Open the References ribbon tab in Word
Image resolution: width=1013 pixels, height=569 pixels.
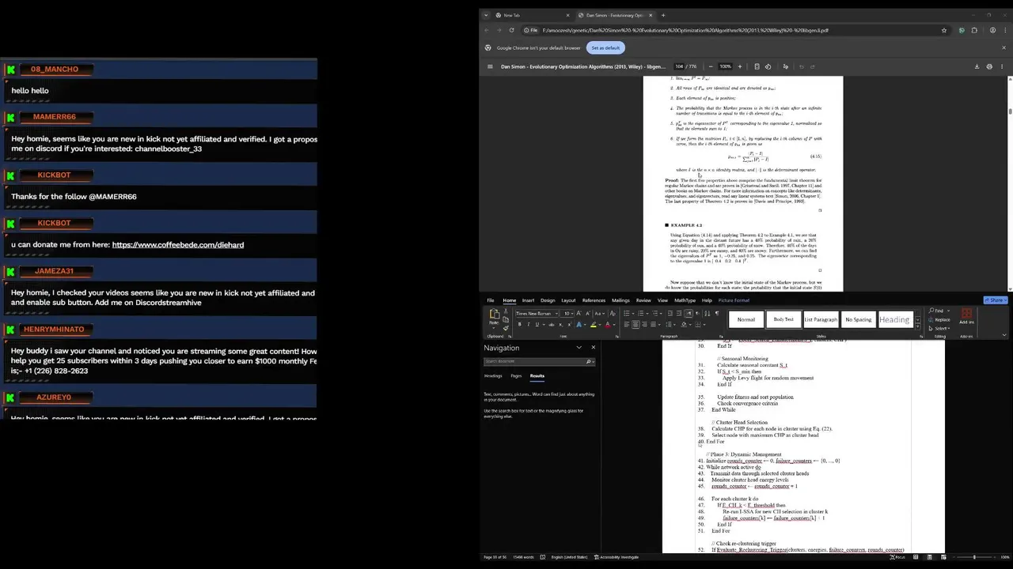point(594,300)
